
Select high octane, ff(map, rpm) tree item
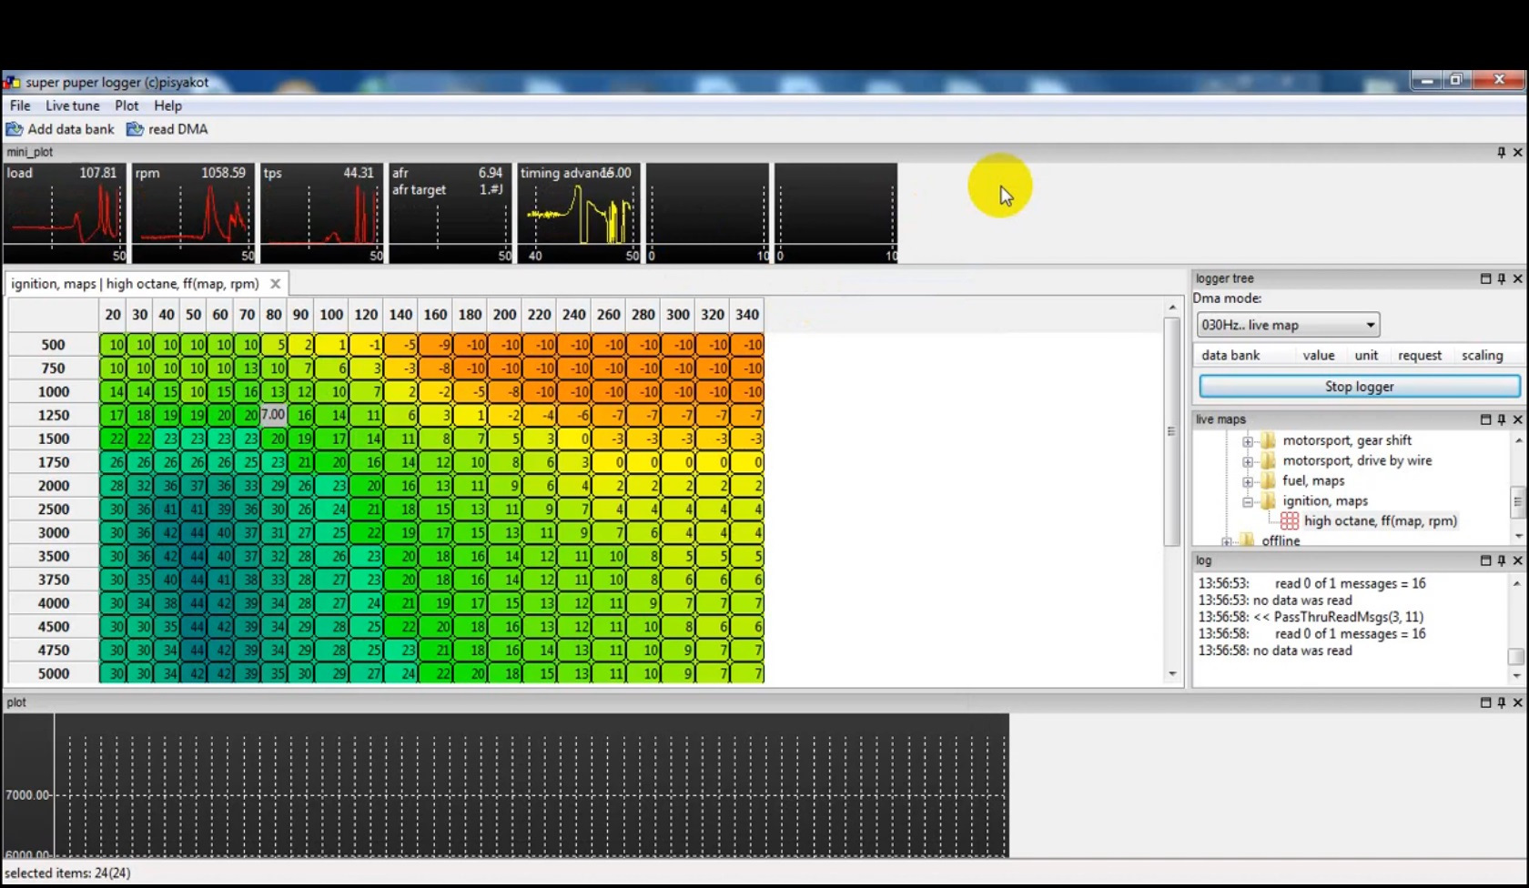point(1380,521)
